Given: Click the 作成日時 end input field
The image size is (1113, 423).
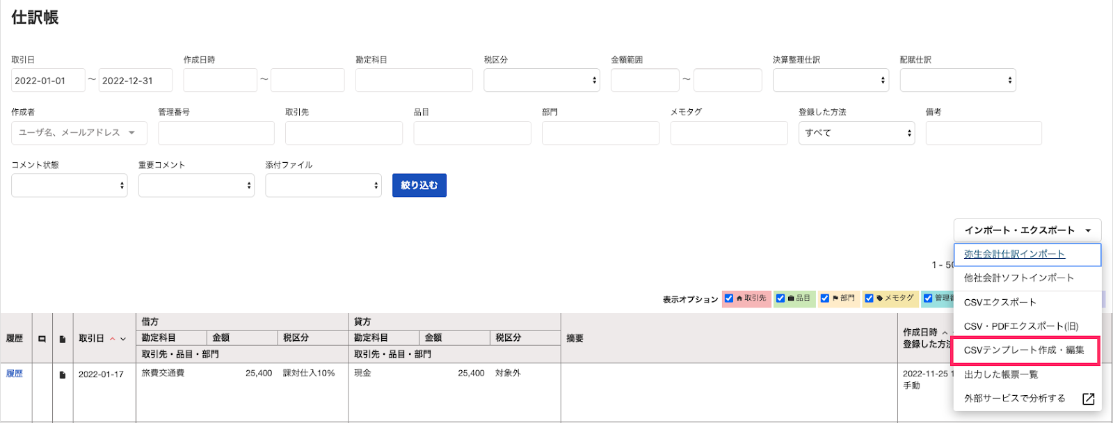Looking at the screenshot, I should pos(307,80).
